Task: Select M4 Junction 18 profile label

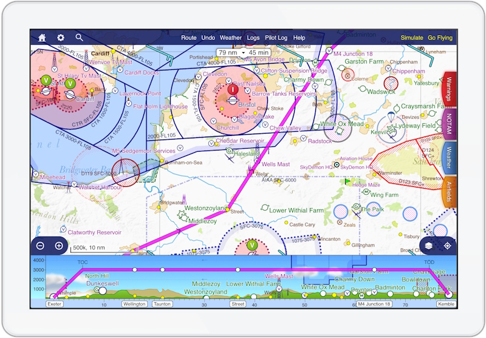Action: [374, 304]
